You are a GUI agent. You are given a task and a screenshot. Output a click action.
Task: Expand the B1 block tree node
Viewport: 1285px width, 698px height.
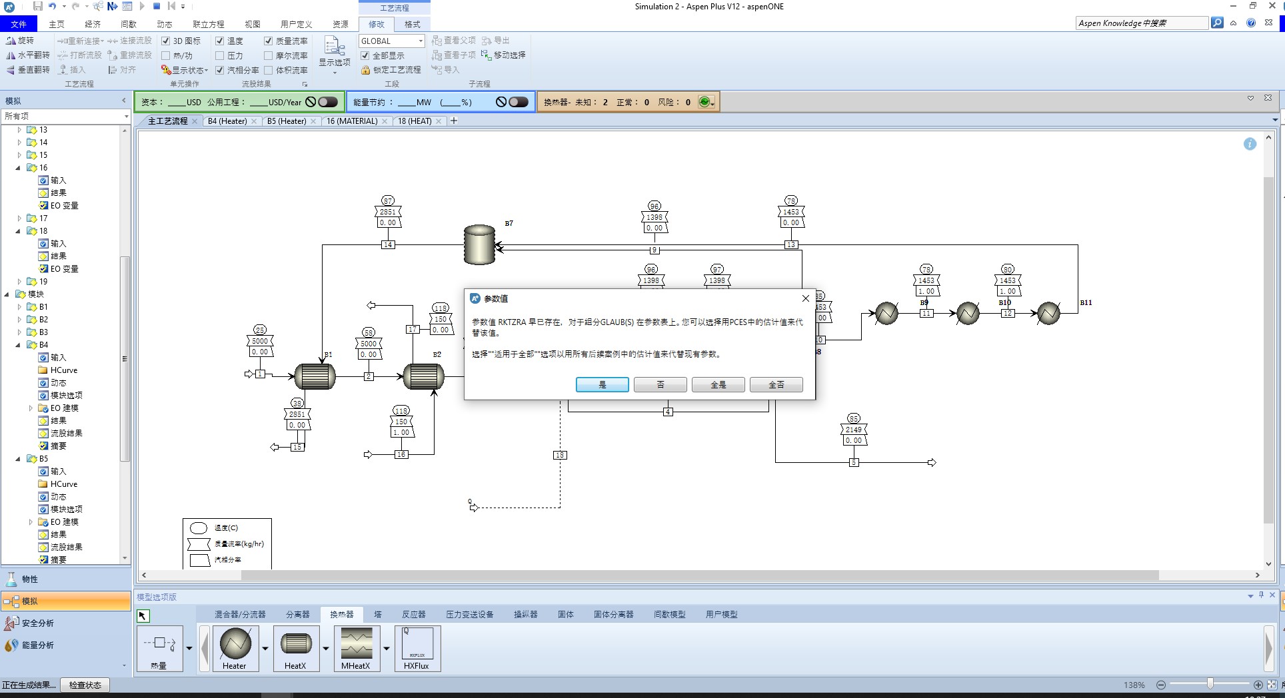pos(19,307)
